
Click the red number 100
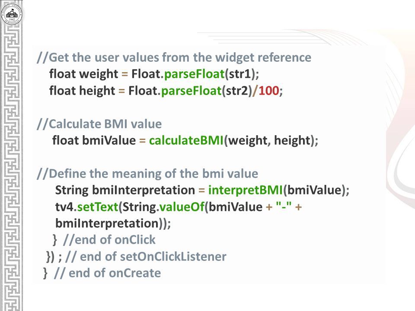[268, 91]
